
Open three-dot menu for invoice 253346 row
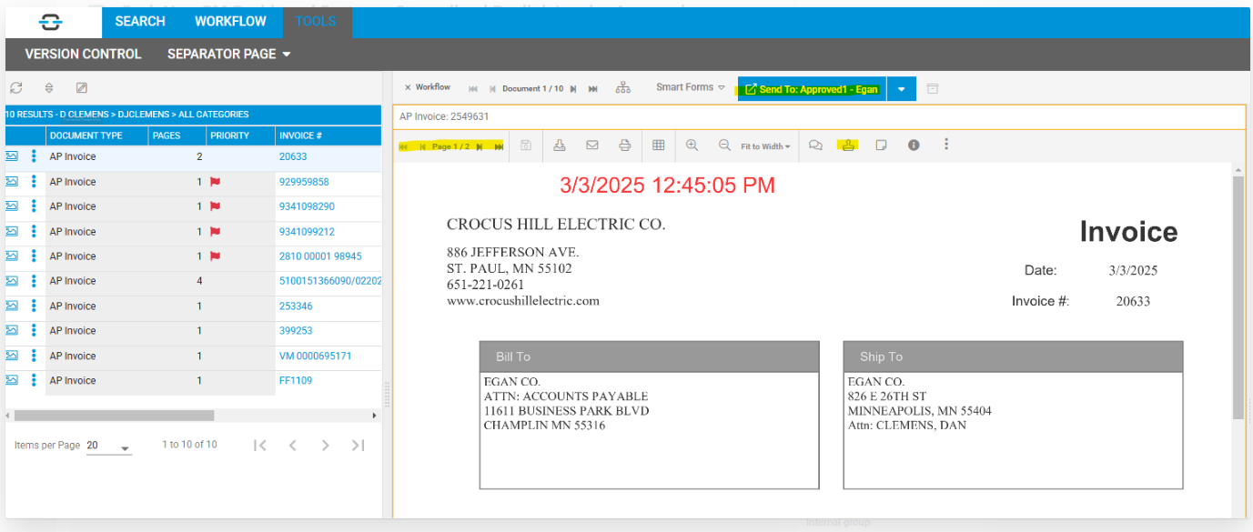point(34,306)
